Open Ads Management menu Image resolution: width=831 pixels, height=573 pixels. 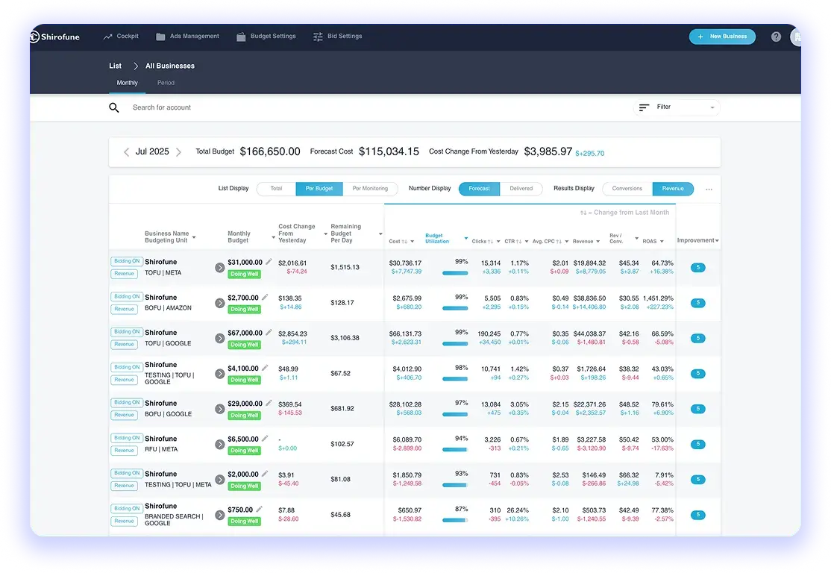point(188,37)
